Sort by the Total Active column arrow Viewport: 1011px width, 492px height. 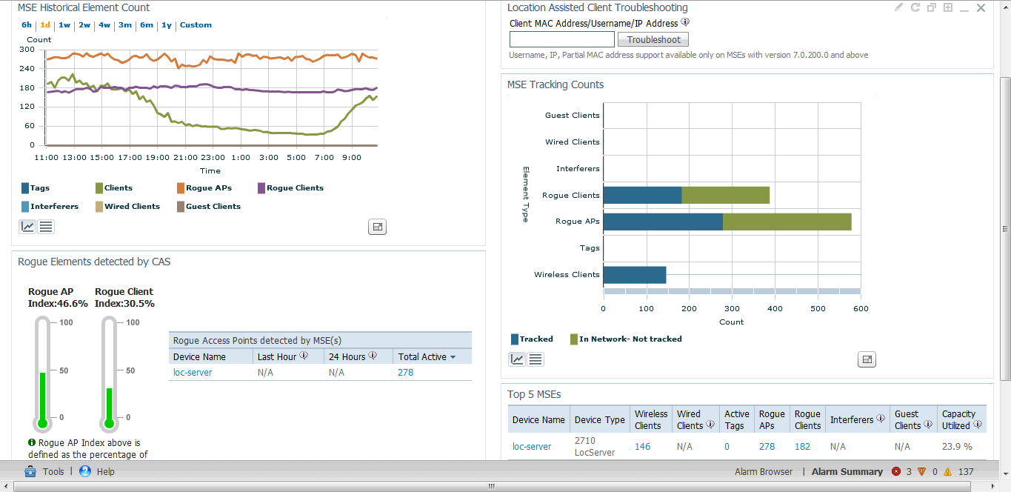coord(453,357)
